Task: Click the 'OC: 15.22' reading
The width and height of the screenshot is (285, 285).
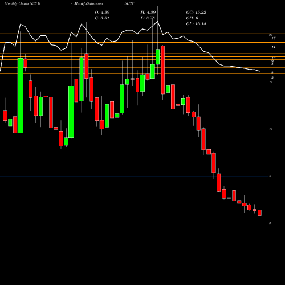Action: point(196,13)
